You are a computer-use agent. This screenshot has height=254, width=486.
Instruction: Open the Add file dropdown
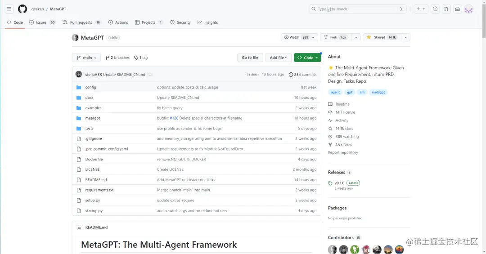coord(278,58)
